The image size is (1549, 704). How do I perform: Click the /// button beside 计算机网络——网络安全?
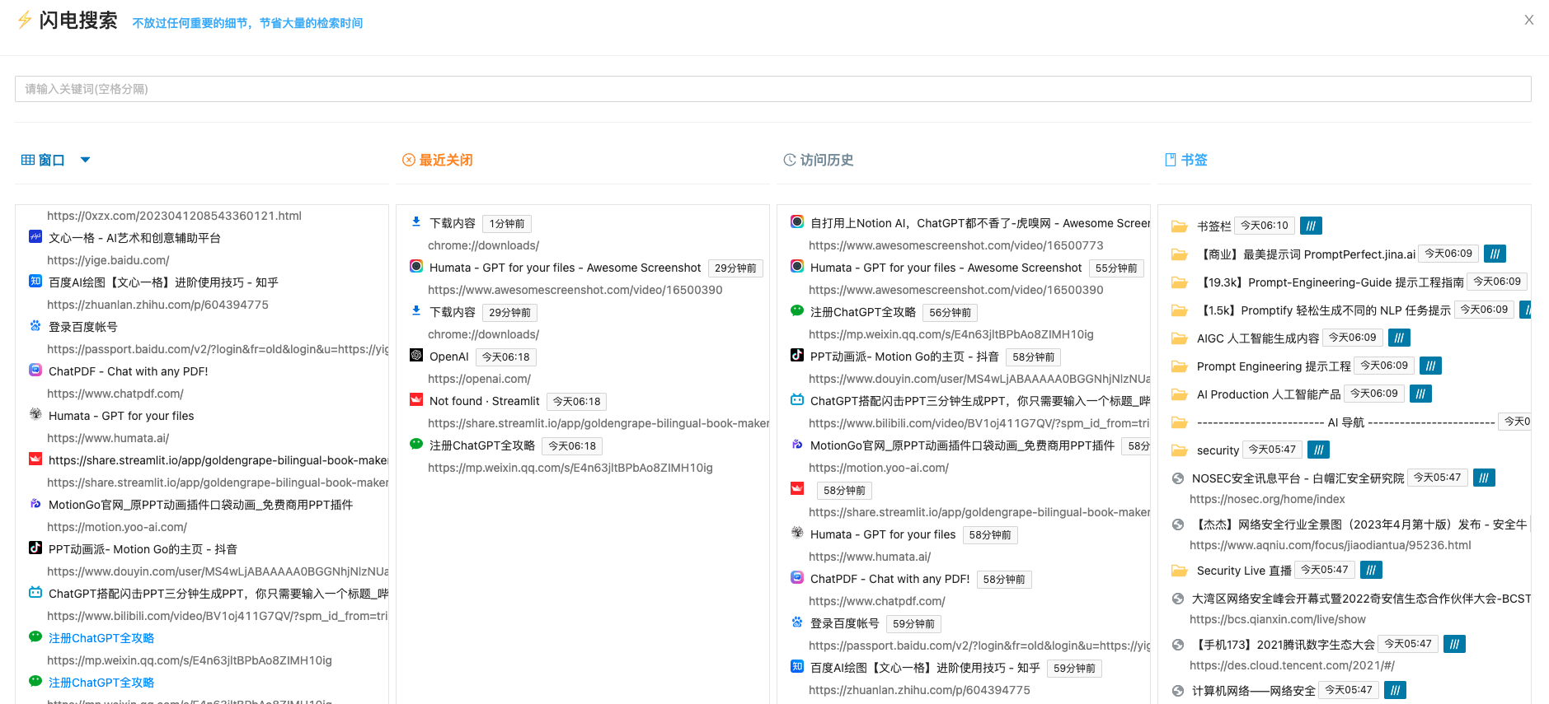(x=1395, y=690)
